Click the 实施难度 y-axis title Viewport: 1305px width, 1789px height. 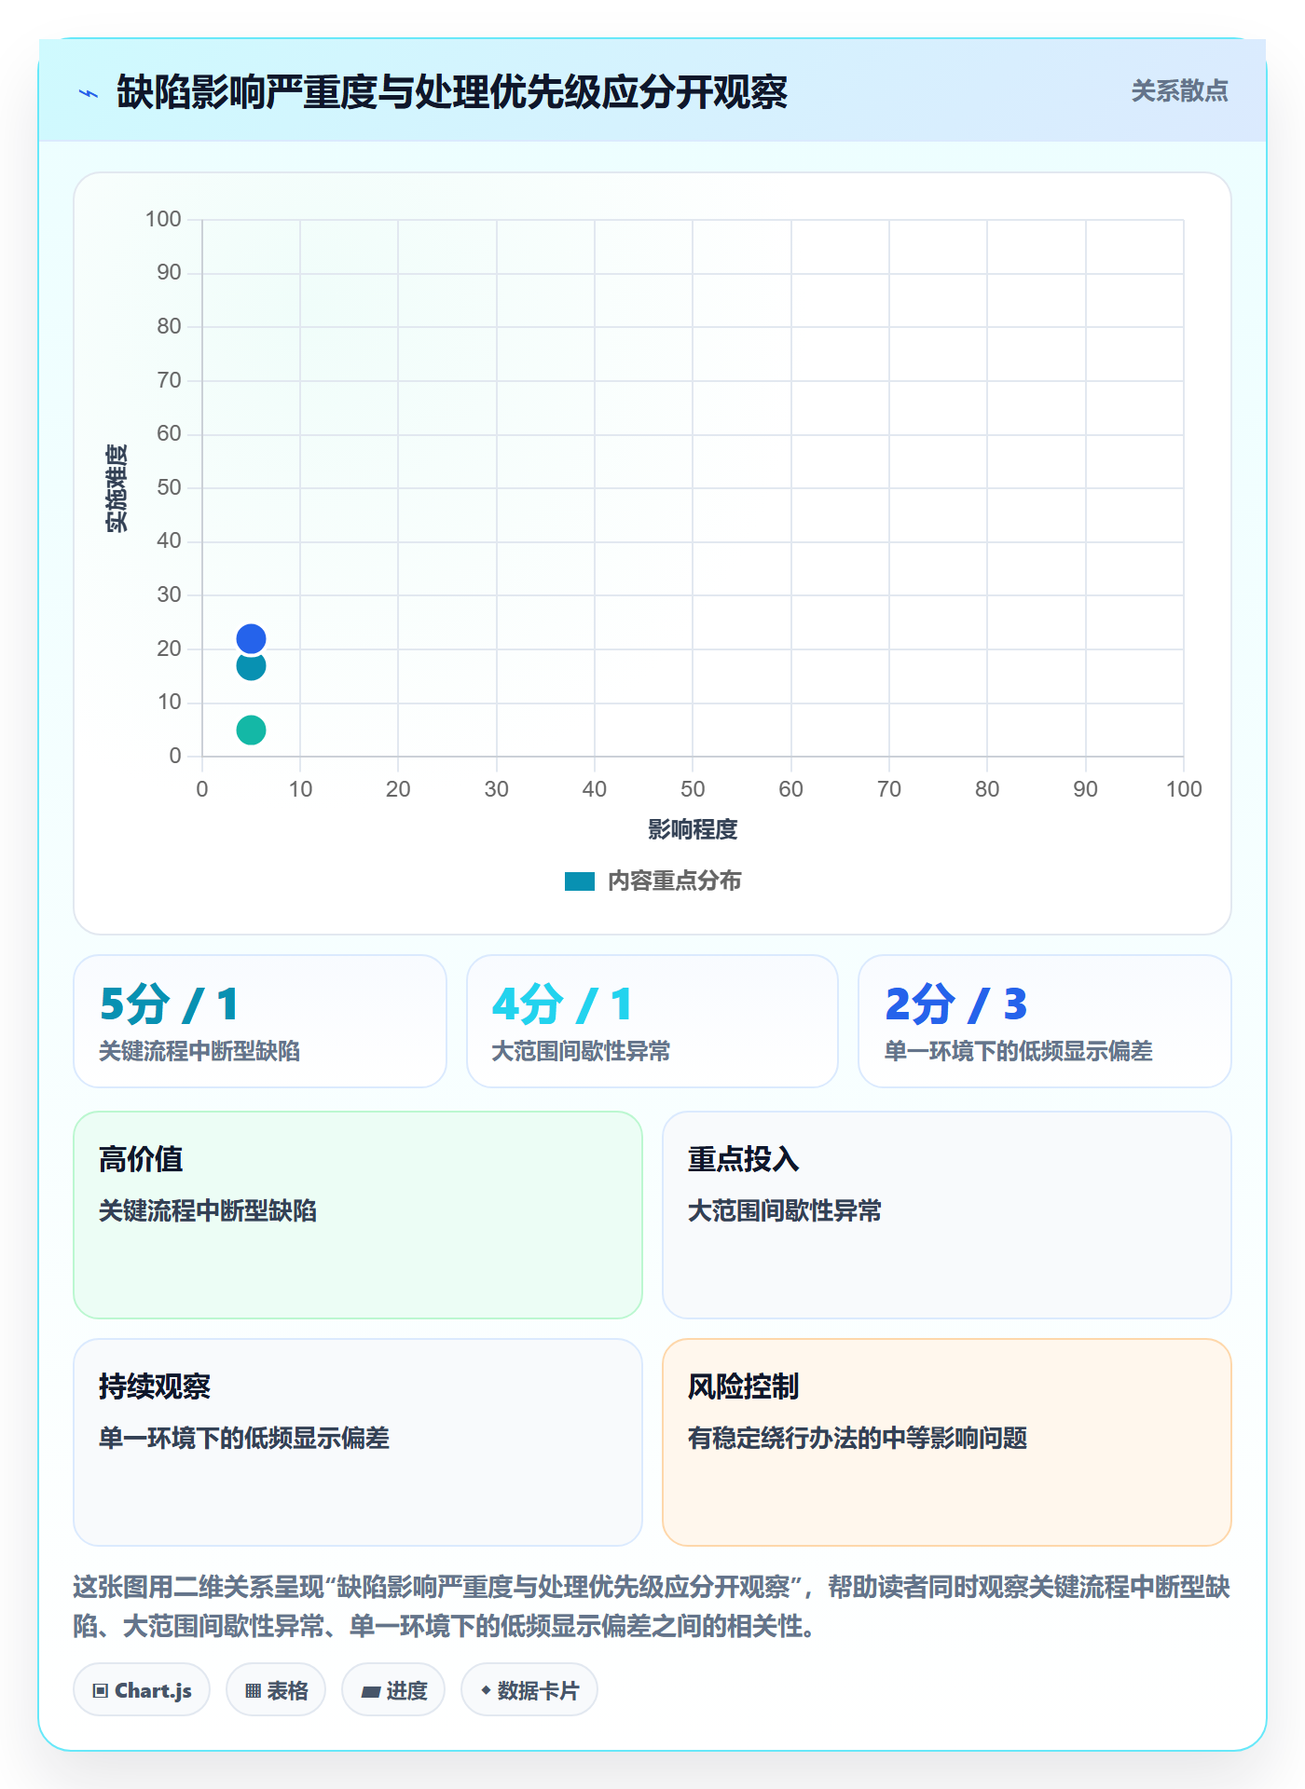(117, 488)
